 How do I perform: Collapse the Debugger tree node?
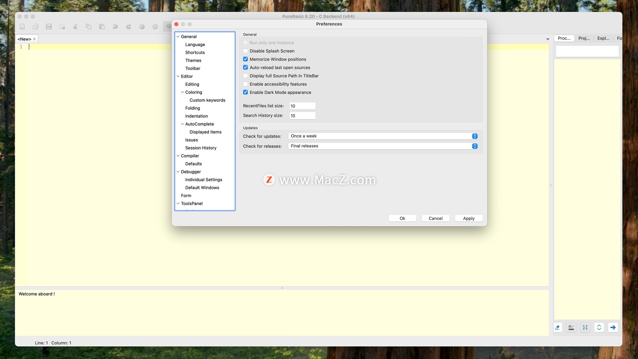point(178,172)
